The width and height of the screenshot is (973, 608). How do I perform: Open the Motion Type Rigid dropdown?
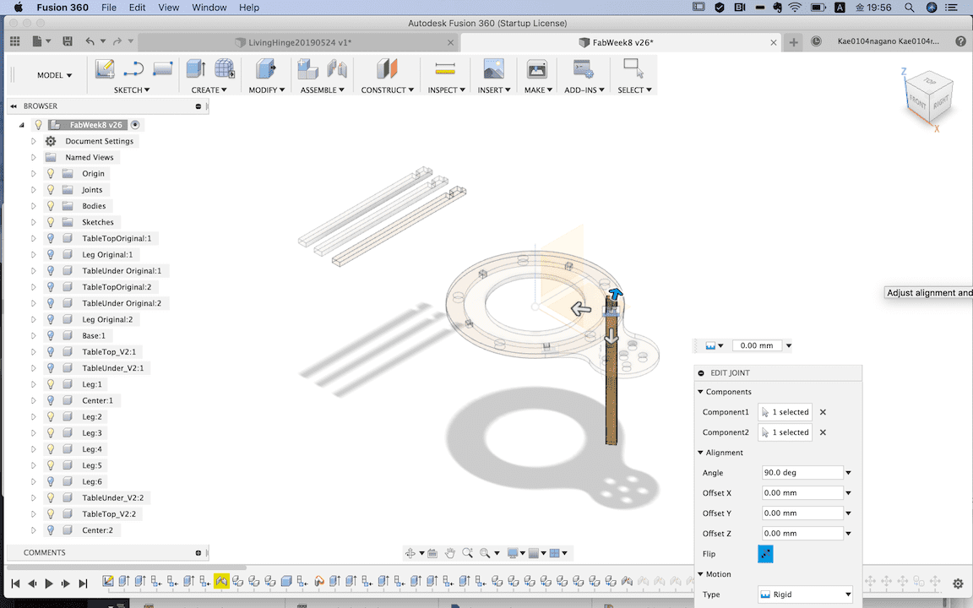pyautogui.click(x=805, y=594)
